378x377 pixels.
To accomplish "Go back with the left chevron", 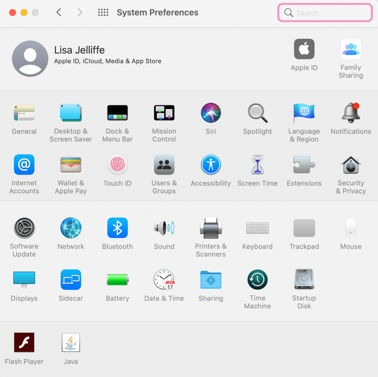I will (x=59, y=12).
